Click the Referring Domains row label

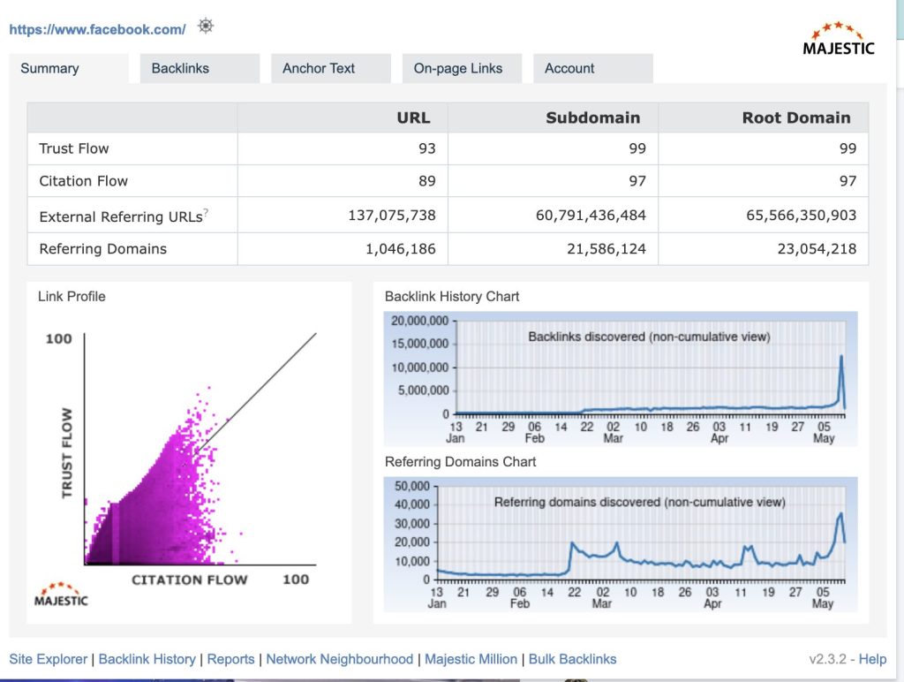point(102,248)
